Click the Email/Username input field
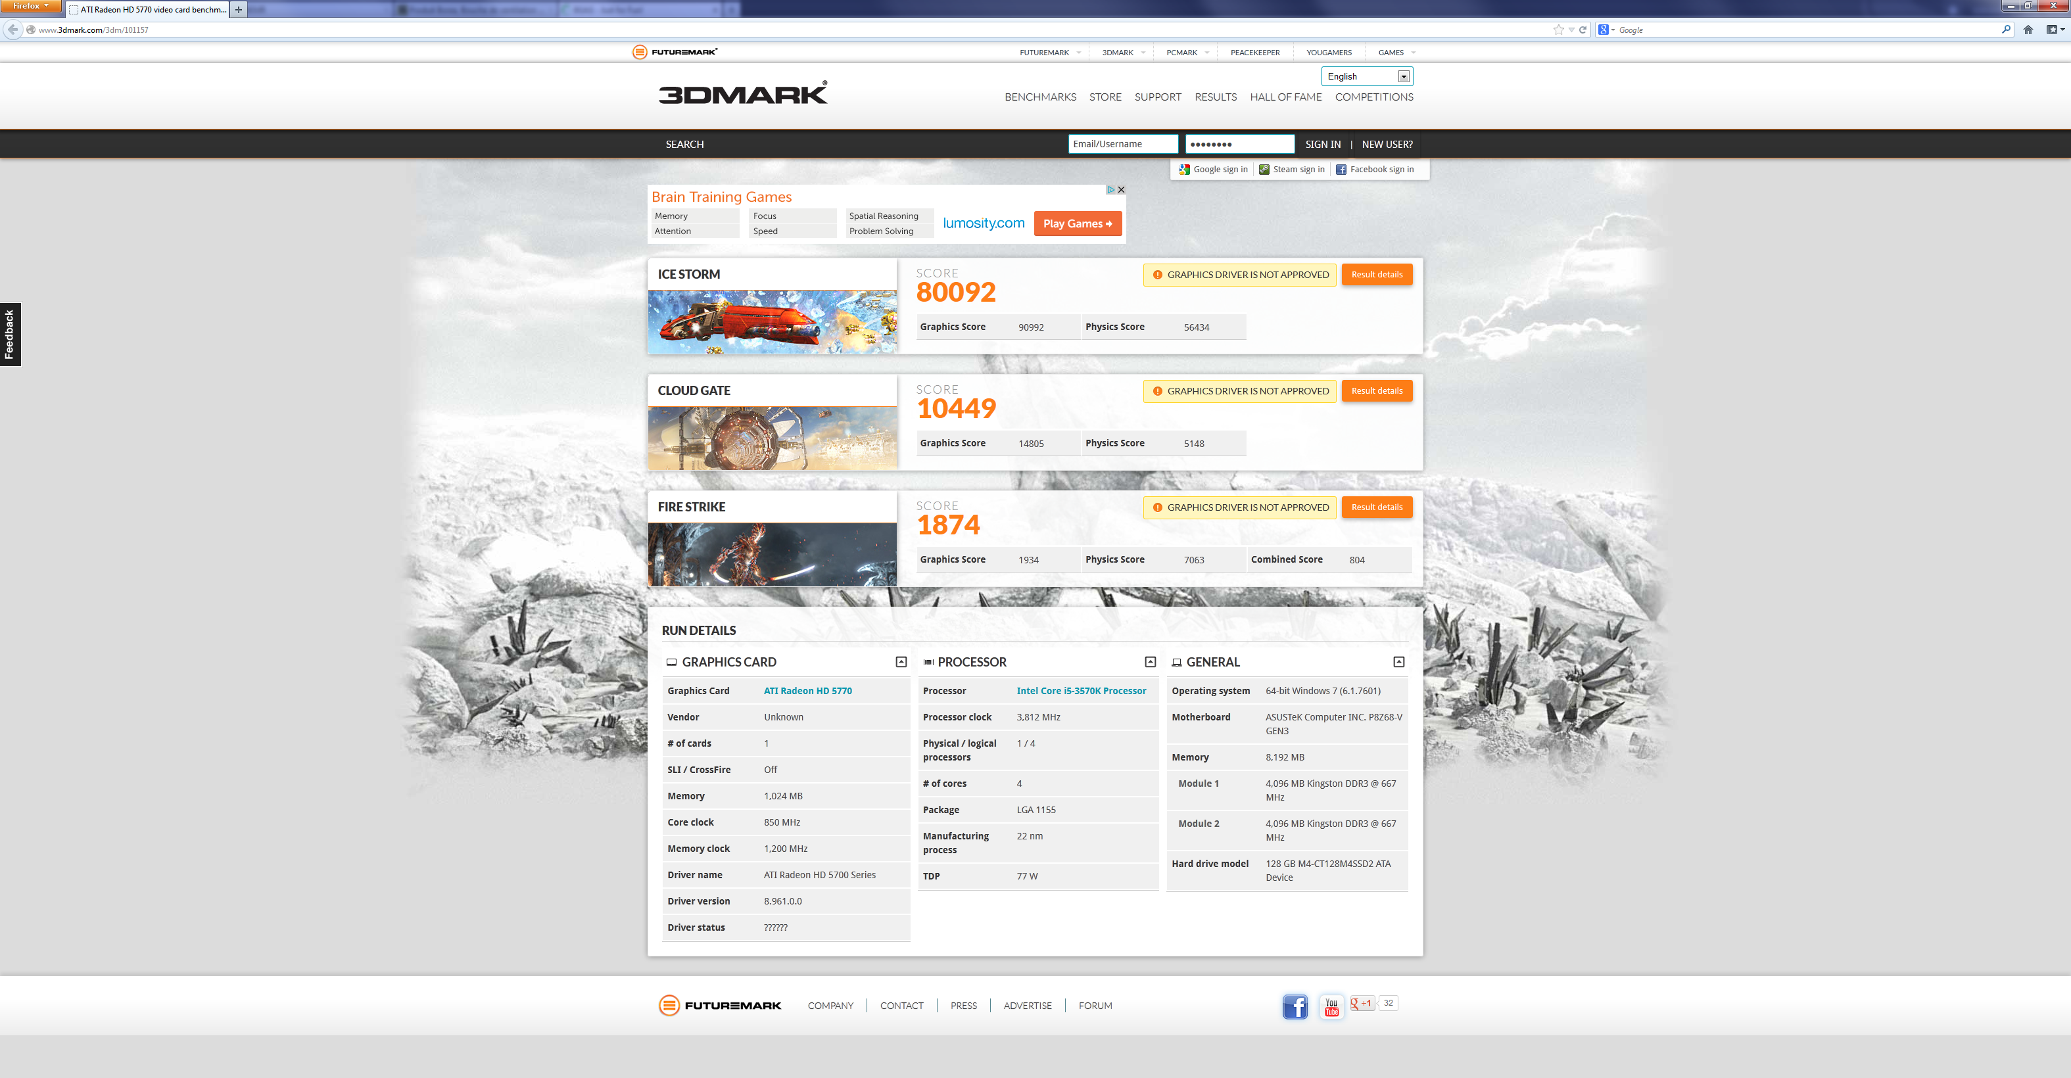2071x1078 pixels. (1122, 144)
